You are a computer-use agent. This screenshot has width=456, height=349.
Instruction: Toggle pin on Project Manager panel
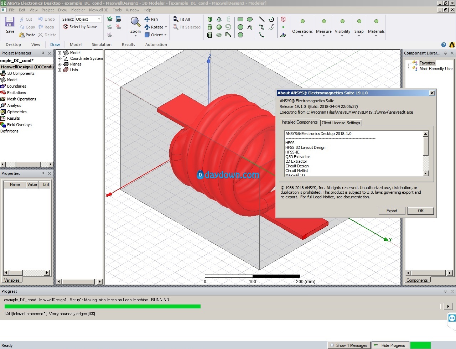[x=43, y=53]
